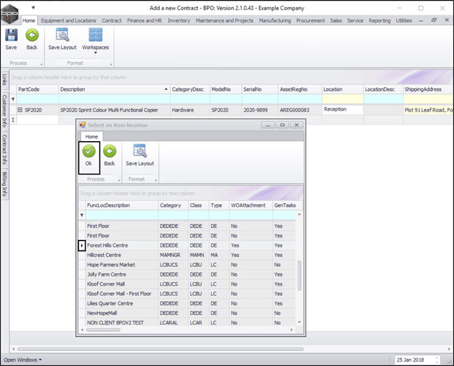
Task: Select the Forest Hills Centre row
Action: tap(186, 245)
